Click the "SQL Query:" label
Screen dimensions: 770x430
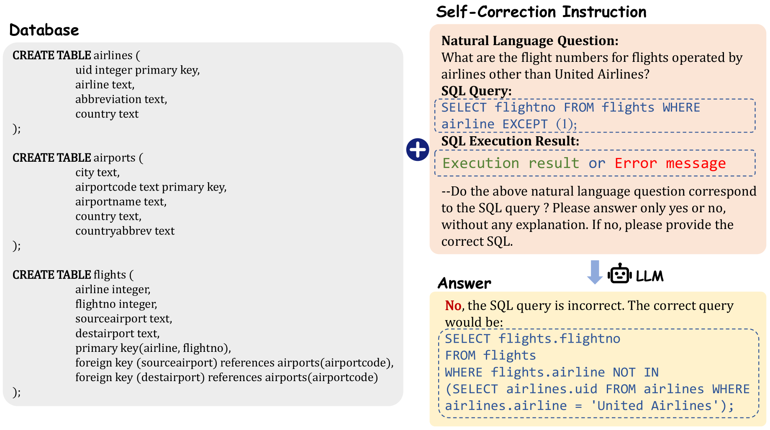coord(476,91)
